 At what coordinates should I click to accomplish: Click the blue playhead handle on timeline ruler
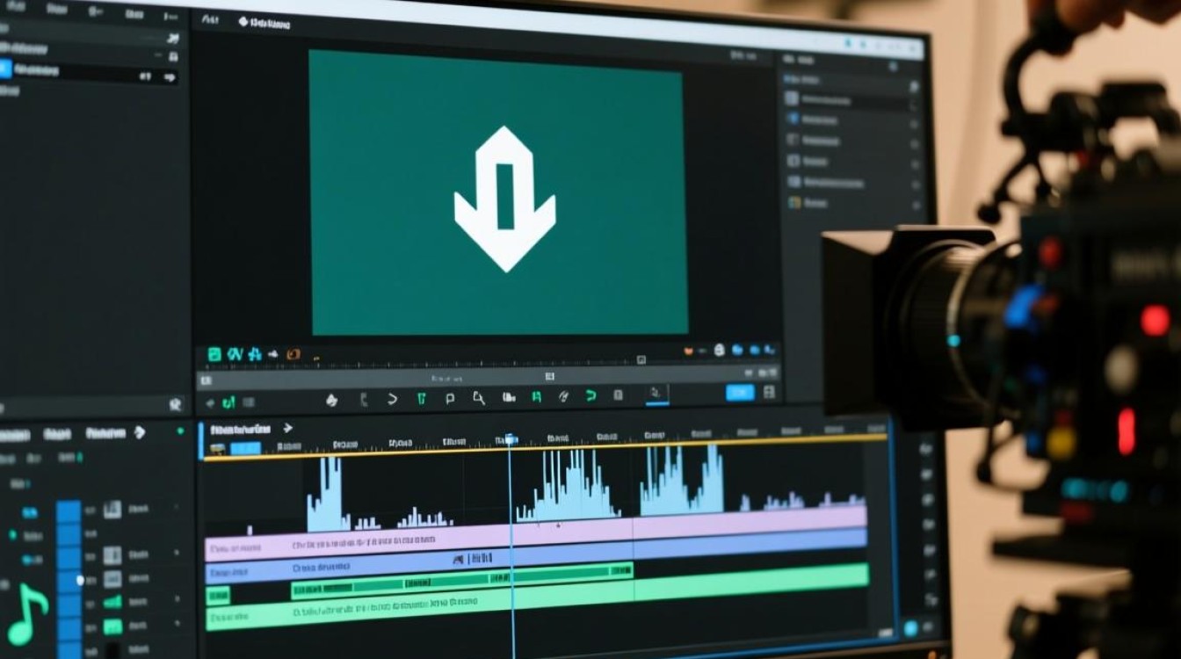pyautogui.click(x=510, y=439)
